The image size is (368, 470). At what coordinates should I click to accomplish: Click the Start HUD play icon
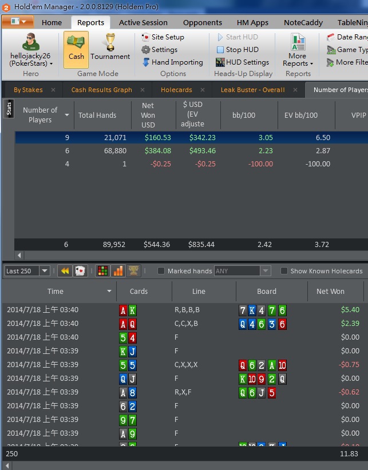pyautogui.click(x=220, y=37)
